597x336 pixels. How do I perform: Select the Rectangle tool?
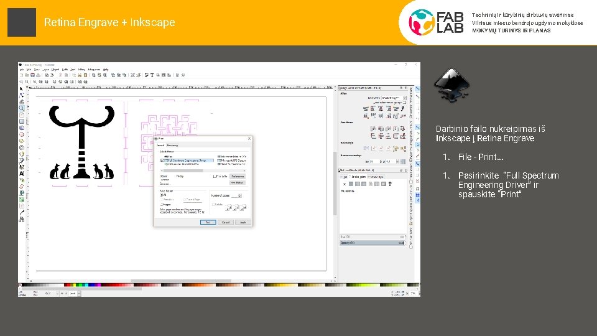(x=22, y=121)
